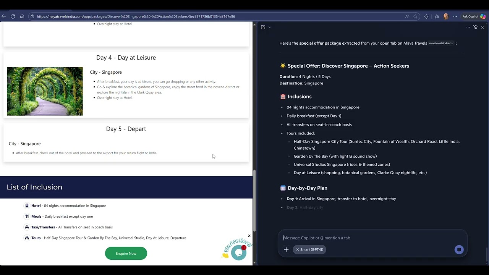Image resolution: width=489 pixels, height=275 pixels.
Task: Click 'Taxi/Transfers' inclusion line
Action: [72, 227]
